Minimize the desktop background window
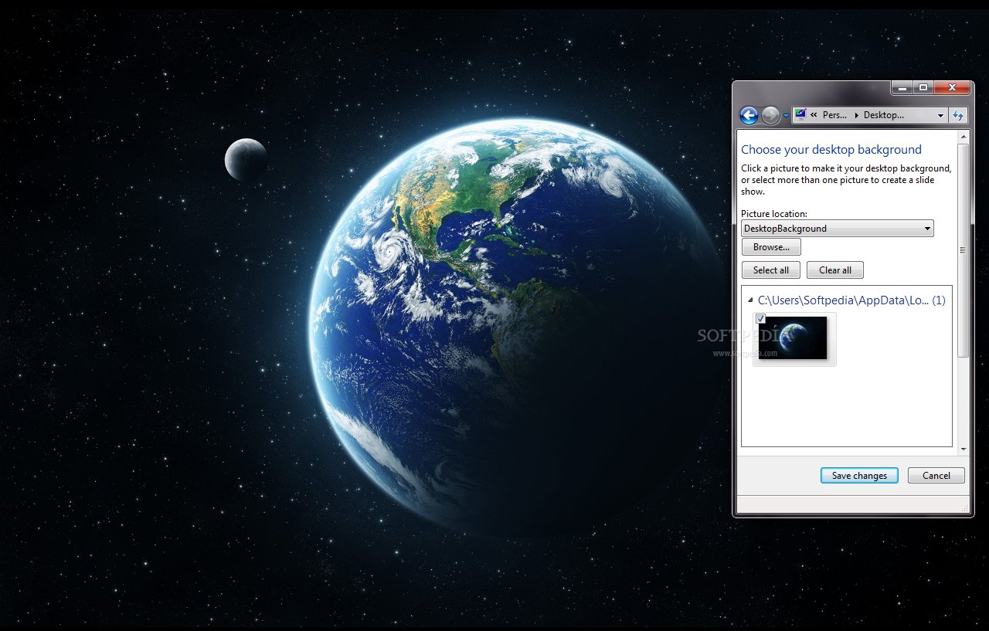The height and width of the screenshot is (631, 989). click(x=902, y=88)
